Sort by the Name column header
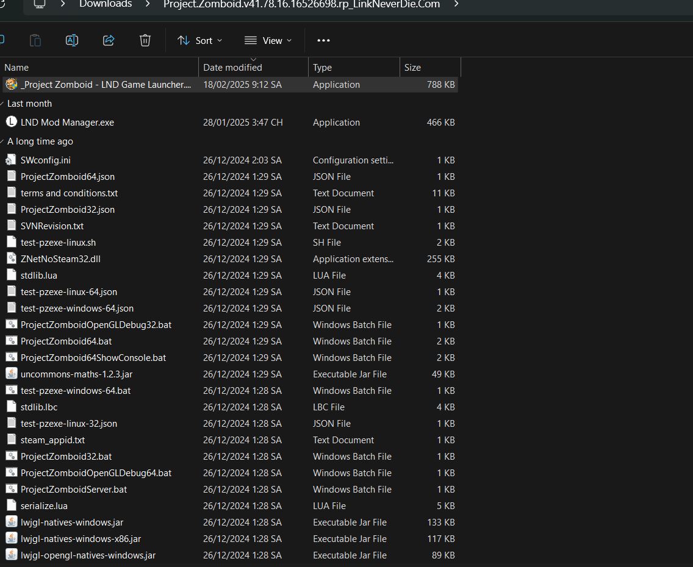Viewport: 693px width, 567px height. (16, 68)
